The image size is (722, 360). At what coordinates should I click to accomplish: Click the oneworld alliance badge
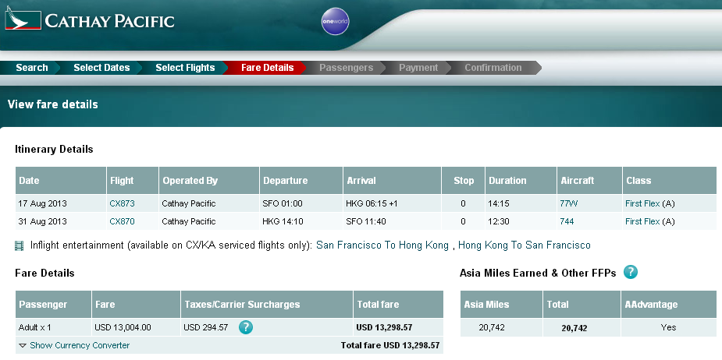tap(335, 22)
